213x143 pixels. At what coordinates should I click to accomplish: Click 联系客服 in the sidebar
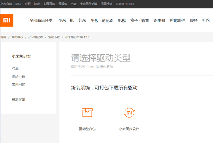pyautogui.click(x=18, y=99)
